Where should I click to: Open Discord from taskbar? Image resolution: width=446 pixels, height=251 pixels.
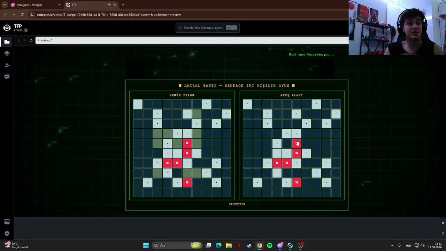tap(280, 245)
